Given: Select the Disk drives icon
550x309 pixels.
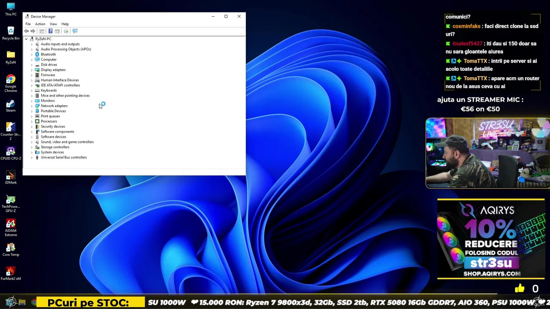Looking at the screenshot, I should click(37, 65).
